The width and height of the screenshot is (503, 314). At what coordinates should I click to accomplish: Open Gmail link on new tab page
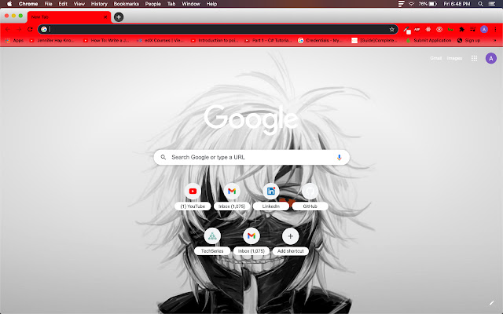click(435, 58)
